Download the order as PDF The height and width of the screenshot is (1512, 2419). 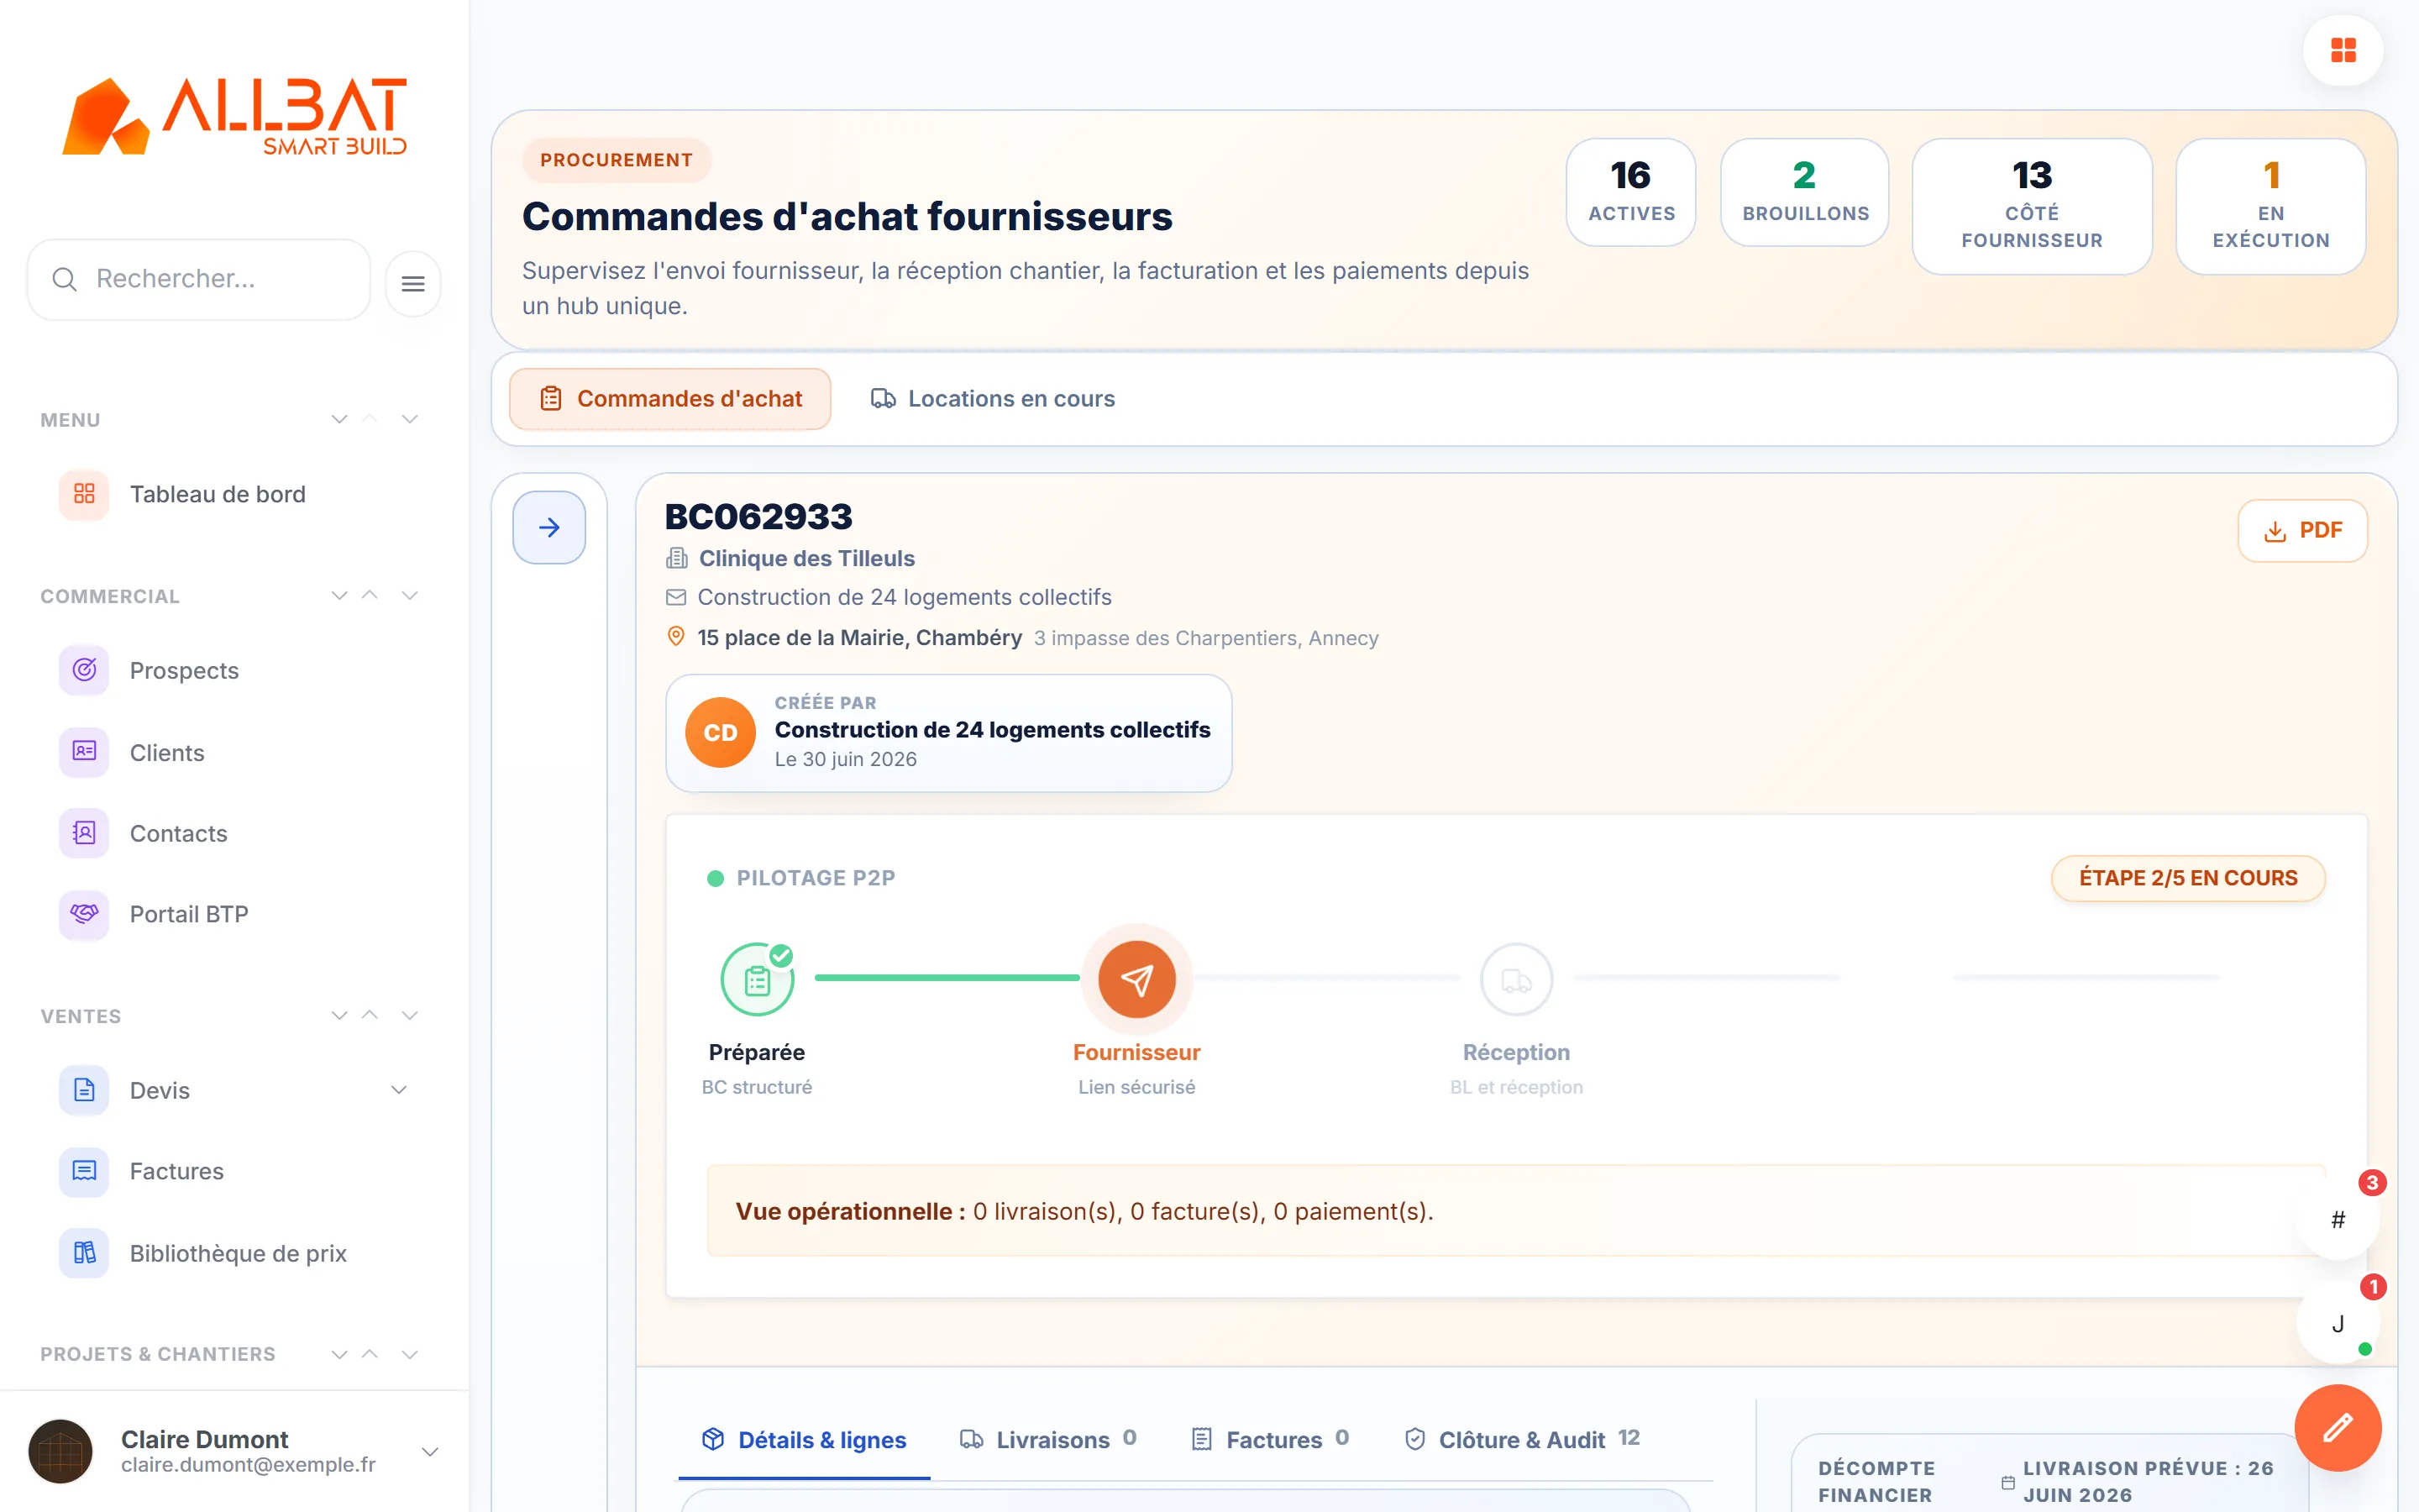tap(2302, 530)
